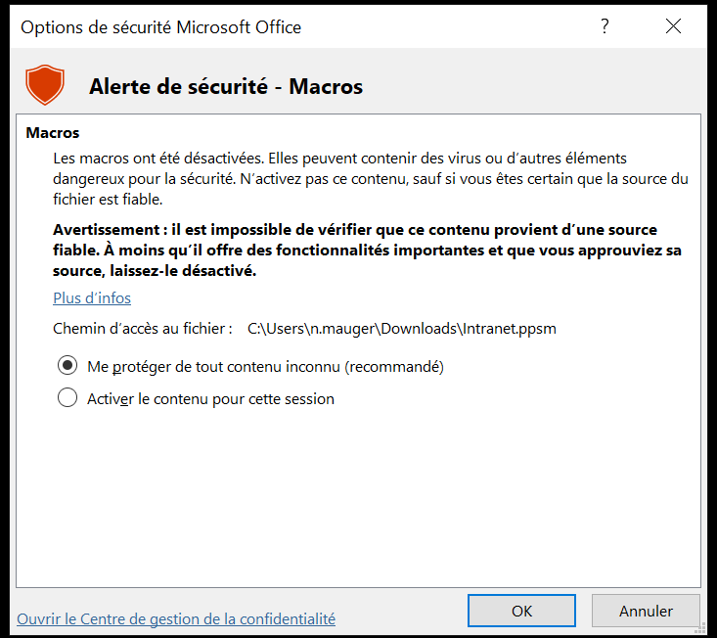
Task: Open the 'Plus d'infos' link
Action: (x=92, y=298)
